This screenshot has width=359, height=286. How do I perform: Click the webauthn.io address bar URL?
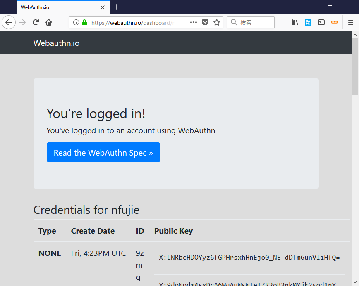tap(133, 23)
